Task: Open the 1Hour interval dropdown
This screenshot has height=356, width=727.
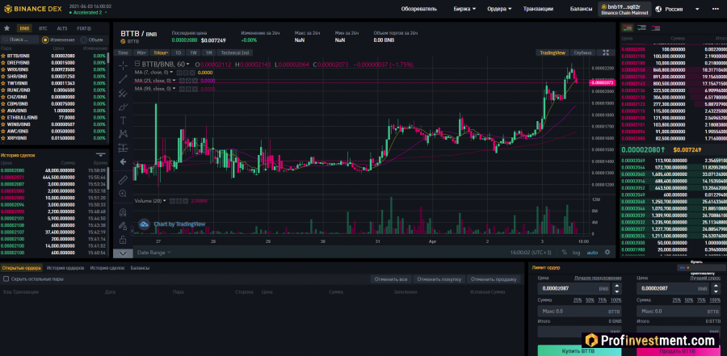Action: (x=161, y=52)
